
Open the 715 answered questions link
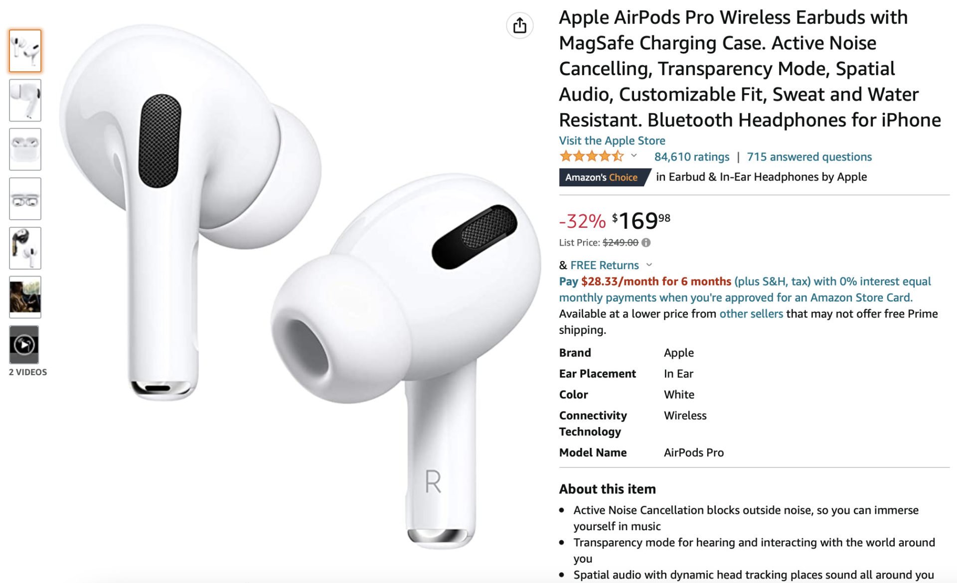pyautogui.click(x=809, y=157)
